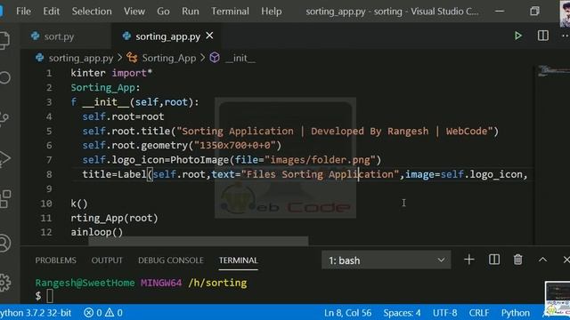
Task: Open Run and Debug view
Action: click(x=4, y=158)
